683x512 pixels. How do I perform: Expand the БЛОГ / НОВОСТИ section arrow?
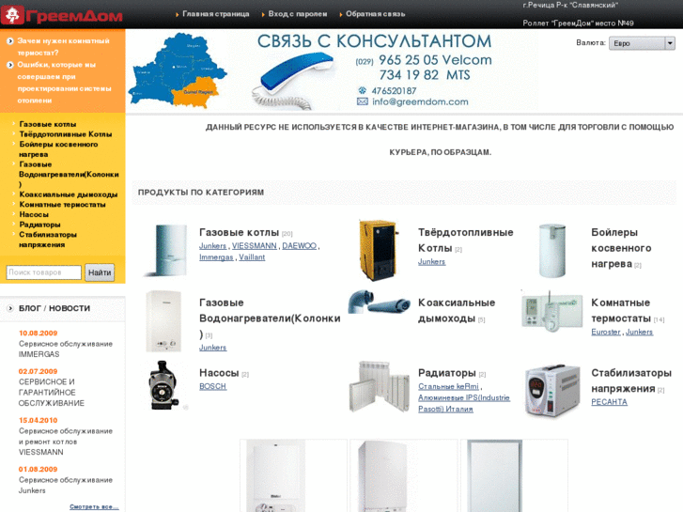click(x=10, y=308)
